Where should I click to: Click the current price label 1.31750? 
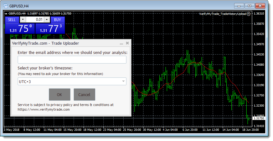(x=259, y=118)
